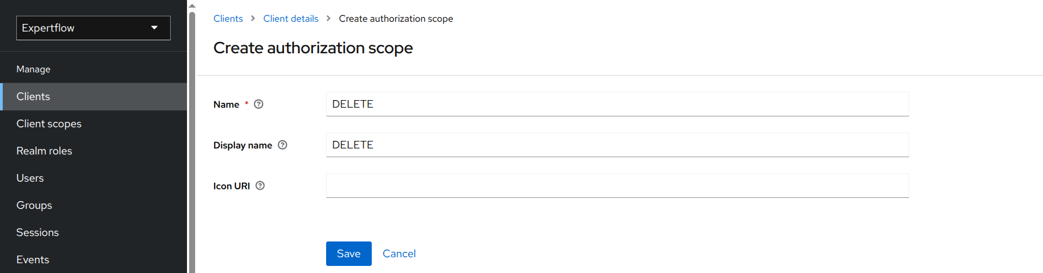Save the authorization scope

point(348,254)
